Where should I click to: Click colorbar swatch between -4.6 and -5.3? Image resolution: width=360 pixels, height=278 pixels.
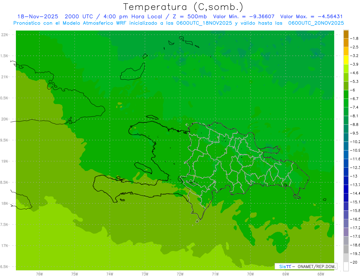346,77
